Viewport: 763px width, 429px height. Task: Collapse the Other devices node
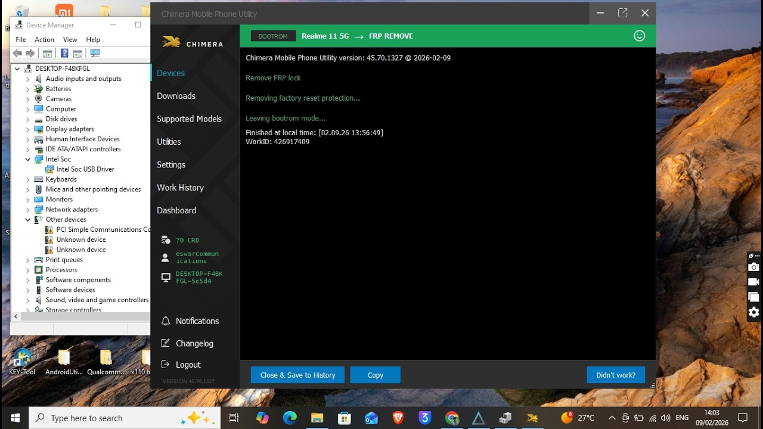click(x=28, y=219)
